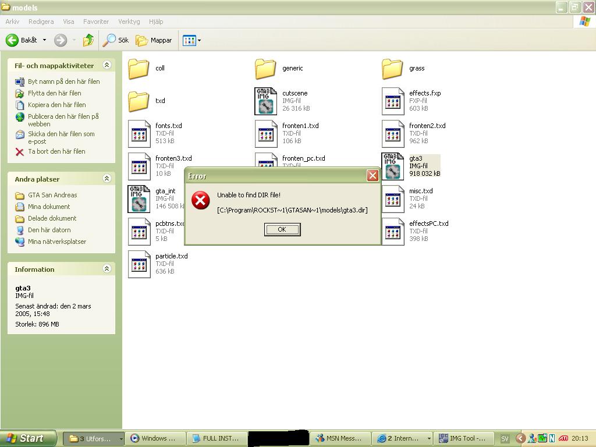Click the taskbar clock 20:13
The height and width of the screenshot is (447, 596).
coord(580,438)
